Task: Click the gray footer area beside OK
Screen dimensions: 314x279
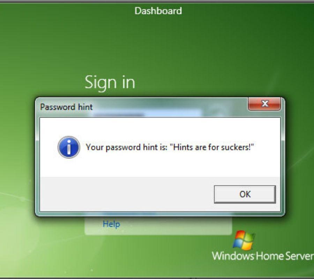Action: (x=127, y=194)
